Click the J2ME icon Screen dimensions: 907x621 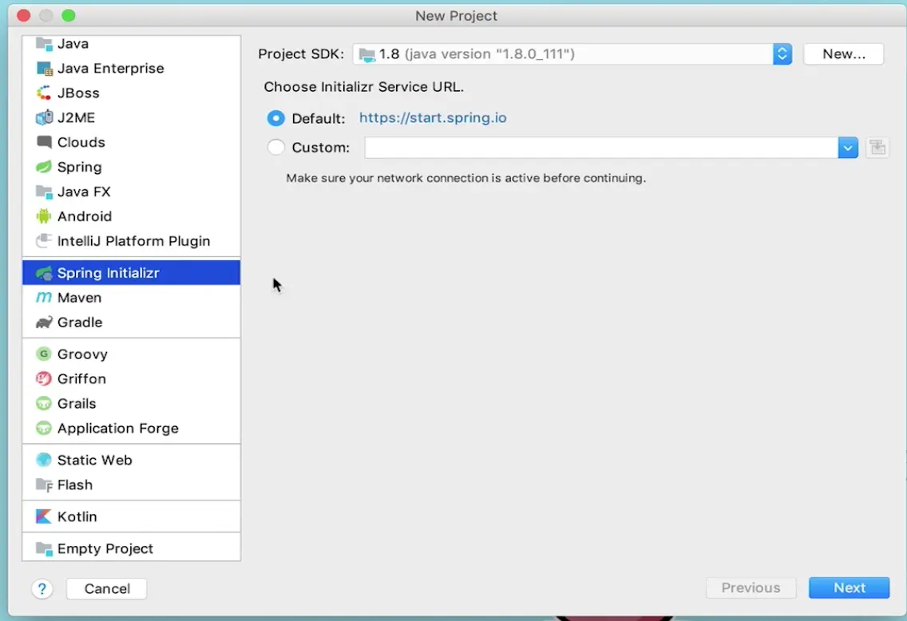coord(44,117)
